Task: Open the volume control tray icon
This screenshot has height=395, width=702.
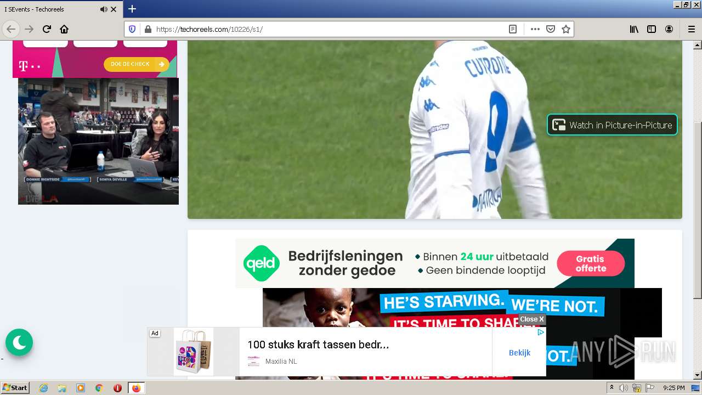Action: 624,388
